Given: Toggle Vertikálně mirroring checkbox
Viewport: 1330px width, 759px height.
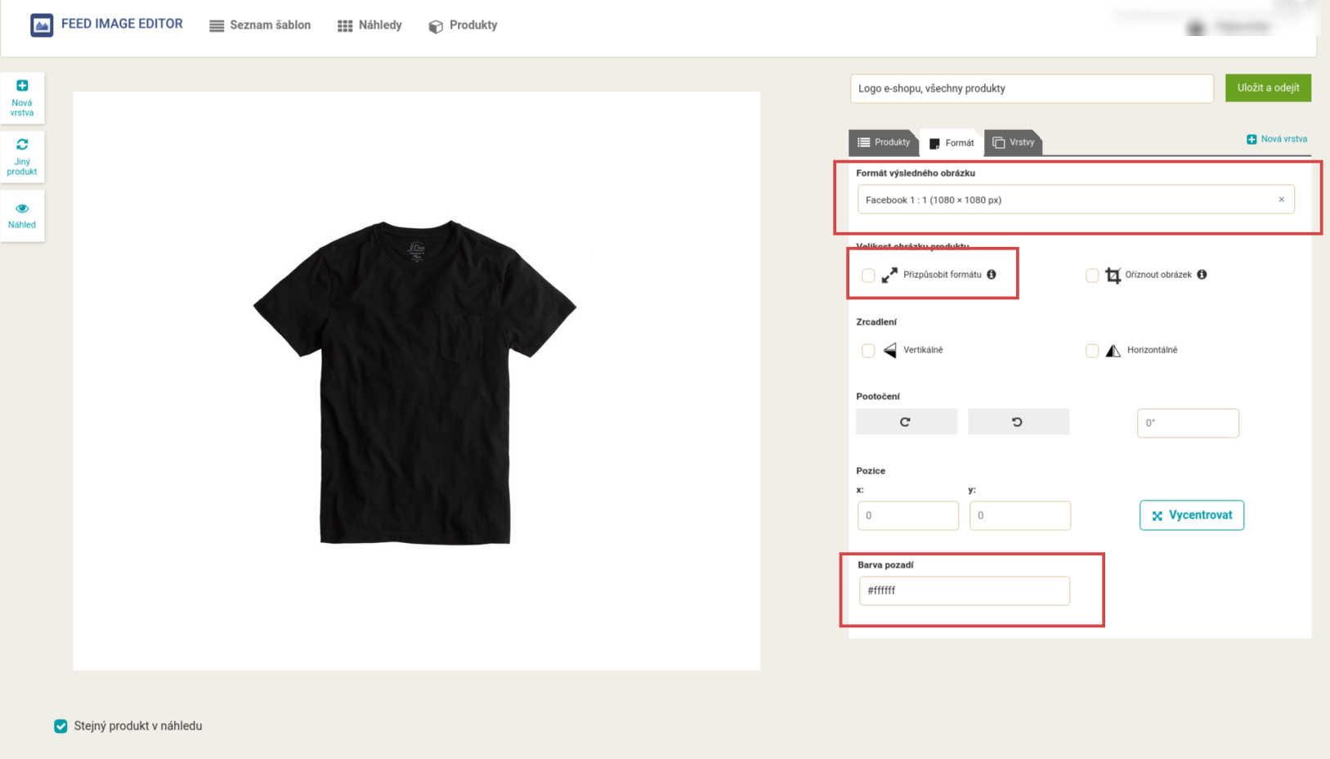Looking at the screenshot, I should click(x=868, y=351).
